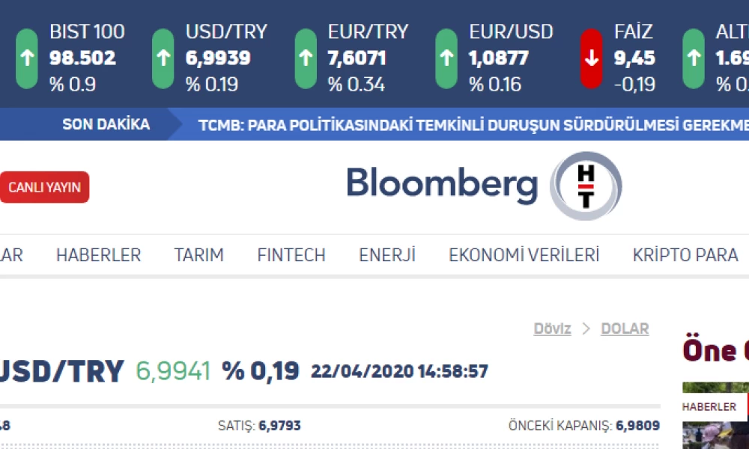749x449 pixels.
Task: Click the Döviz breadcrumb link
Action: (552, 329)
